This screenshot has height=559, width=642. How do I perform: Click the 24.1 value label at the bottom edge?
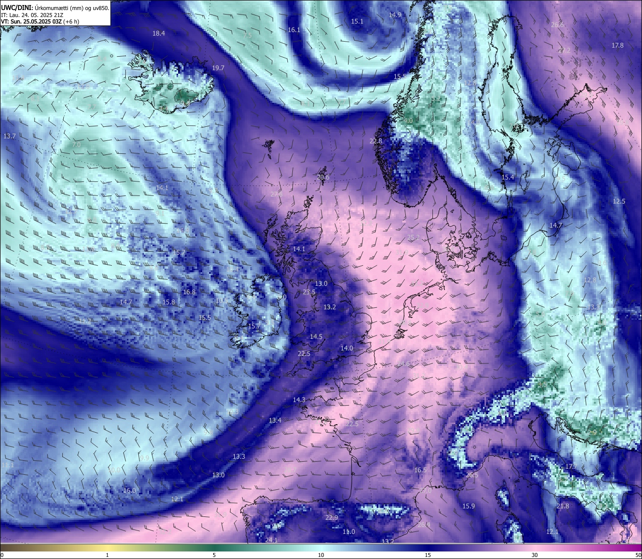tap(271, 539)
